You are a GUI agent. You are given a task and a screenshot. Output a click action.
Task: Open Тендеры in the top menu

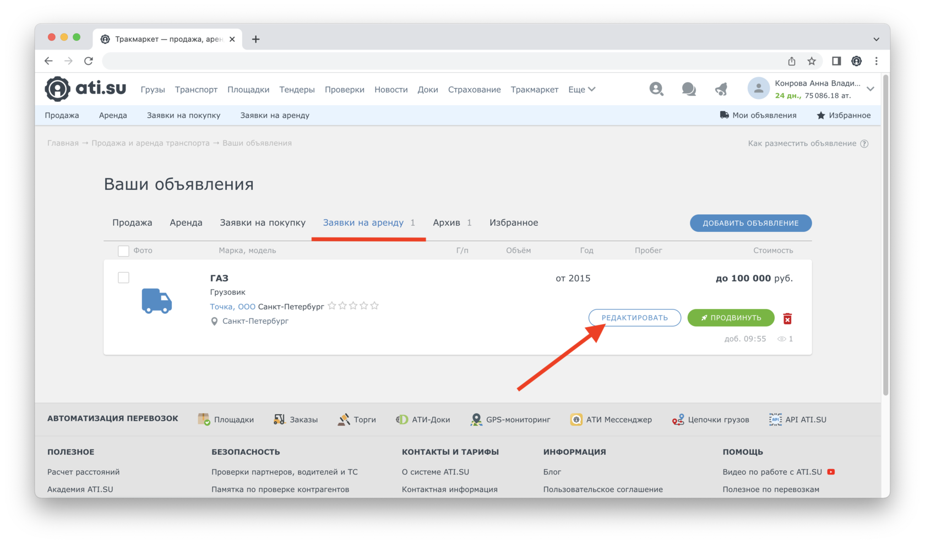(297, 89)
